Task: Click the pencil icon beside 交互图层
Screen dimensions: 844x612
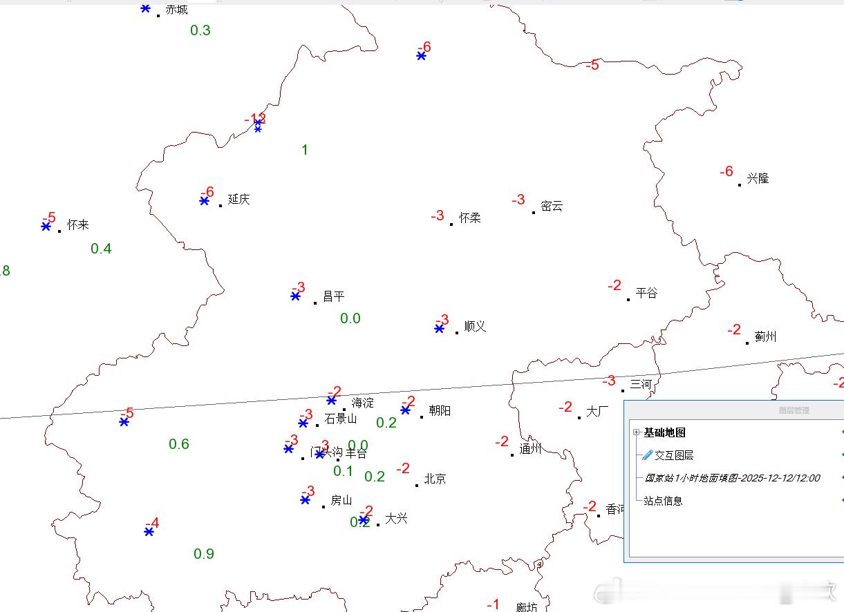Action: (647, 455)
